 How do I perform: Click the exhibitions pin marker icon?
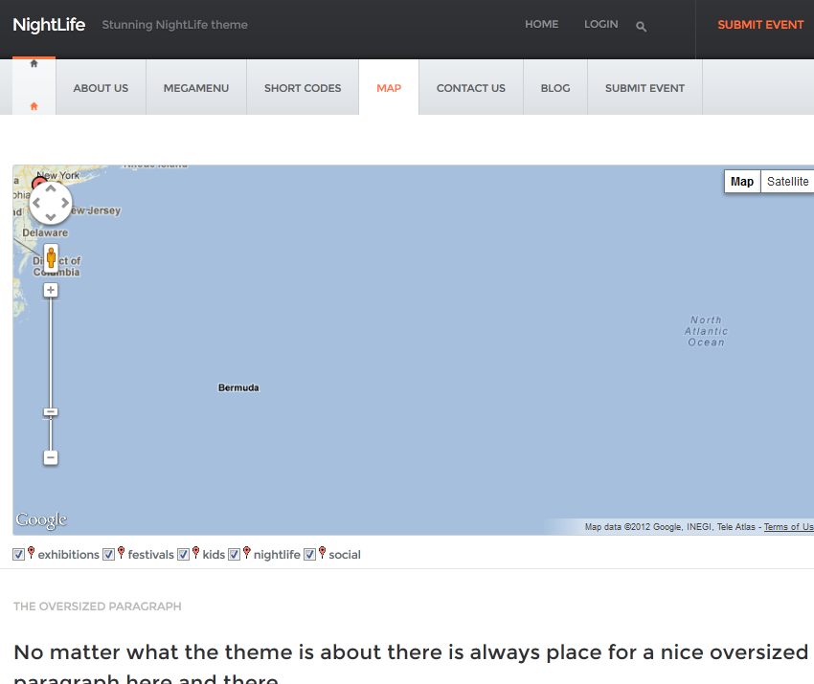pyautogui.click(x=32, y=553)
